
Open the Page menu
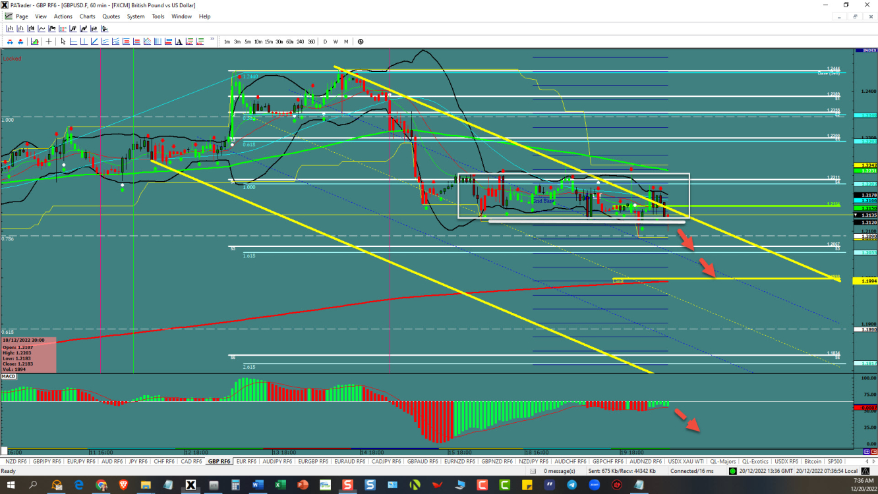[x=22, y=16]
